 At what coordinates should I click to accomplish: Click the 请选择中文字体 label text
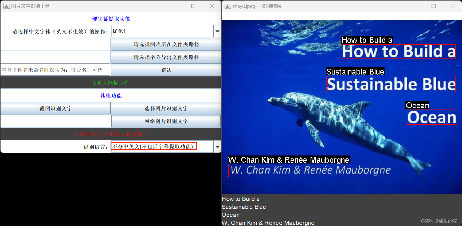(60, 32)
